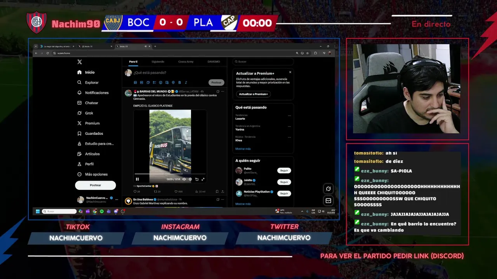
Task: Click reply icon on Barras del Mundo post
Action: point(136,191)
